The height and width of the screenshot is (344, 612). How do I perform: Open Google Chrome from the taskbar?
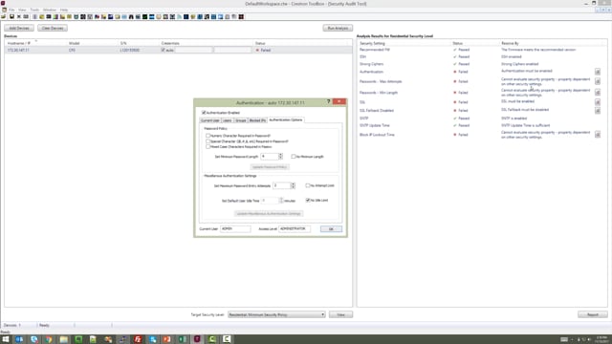pyautogui.click(x=49, y=339)
